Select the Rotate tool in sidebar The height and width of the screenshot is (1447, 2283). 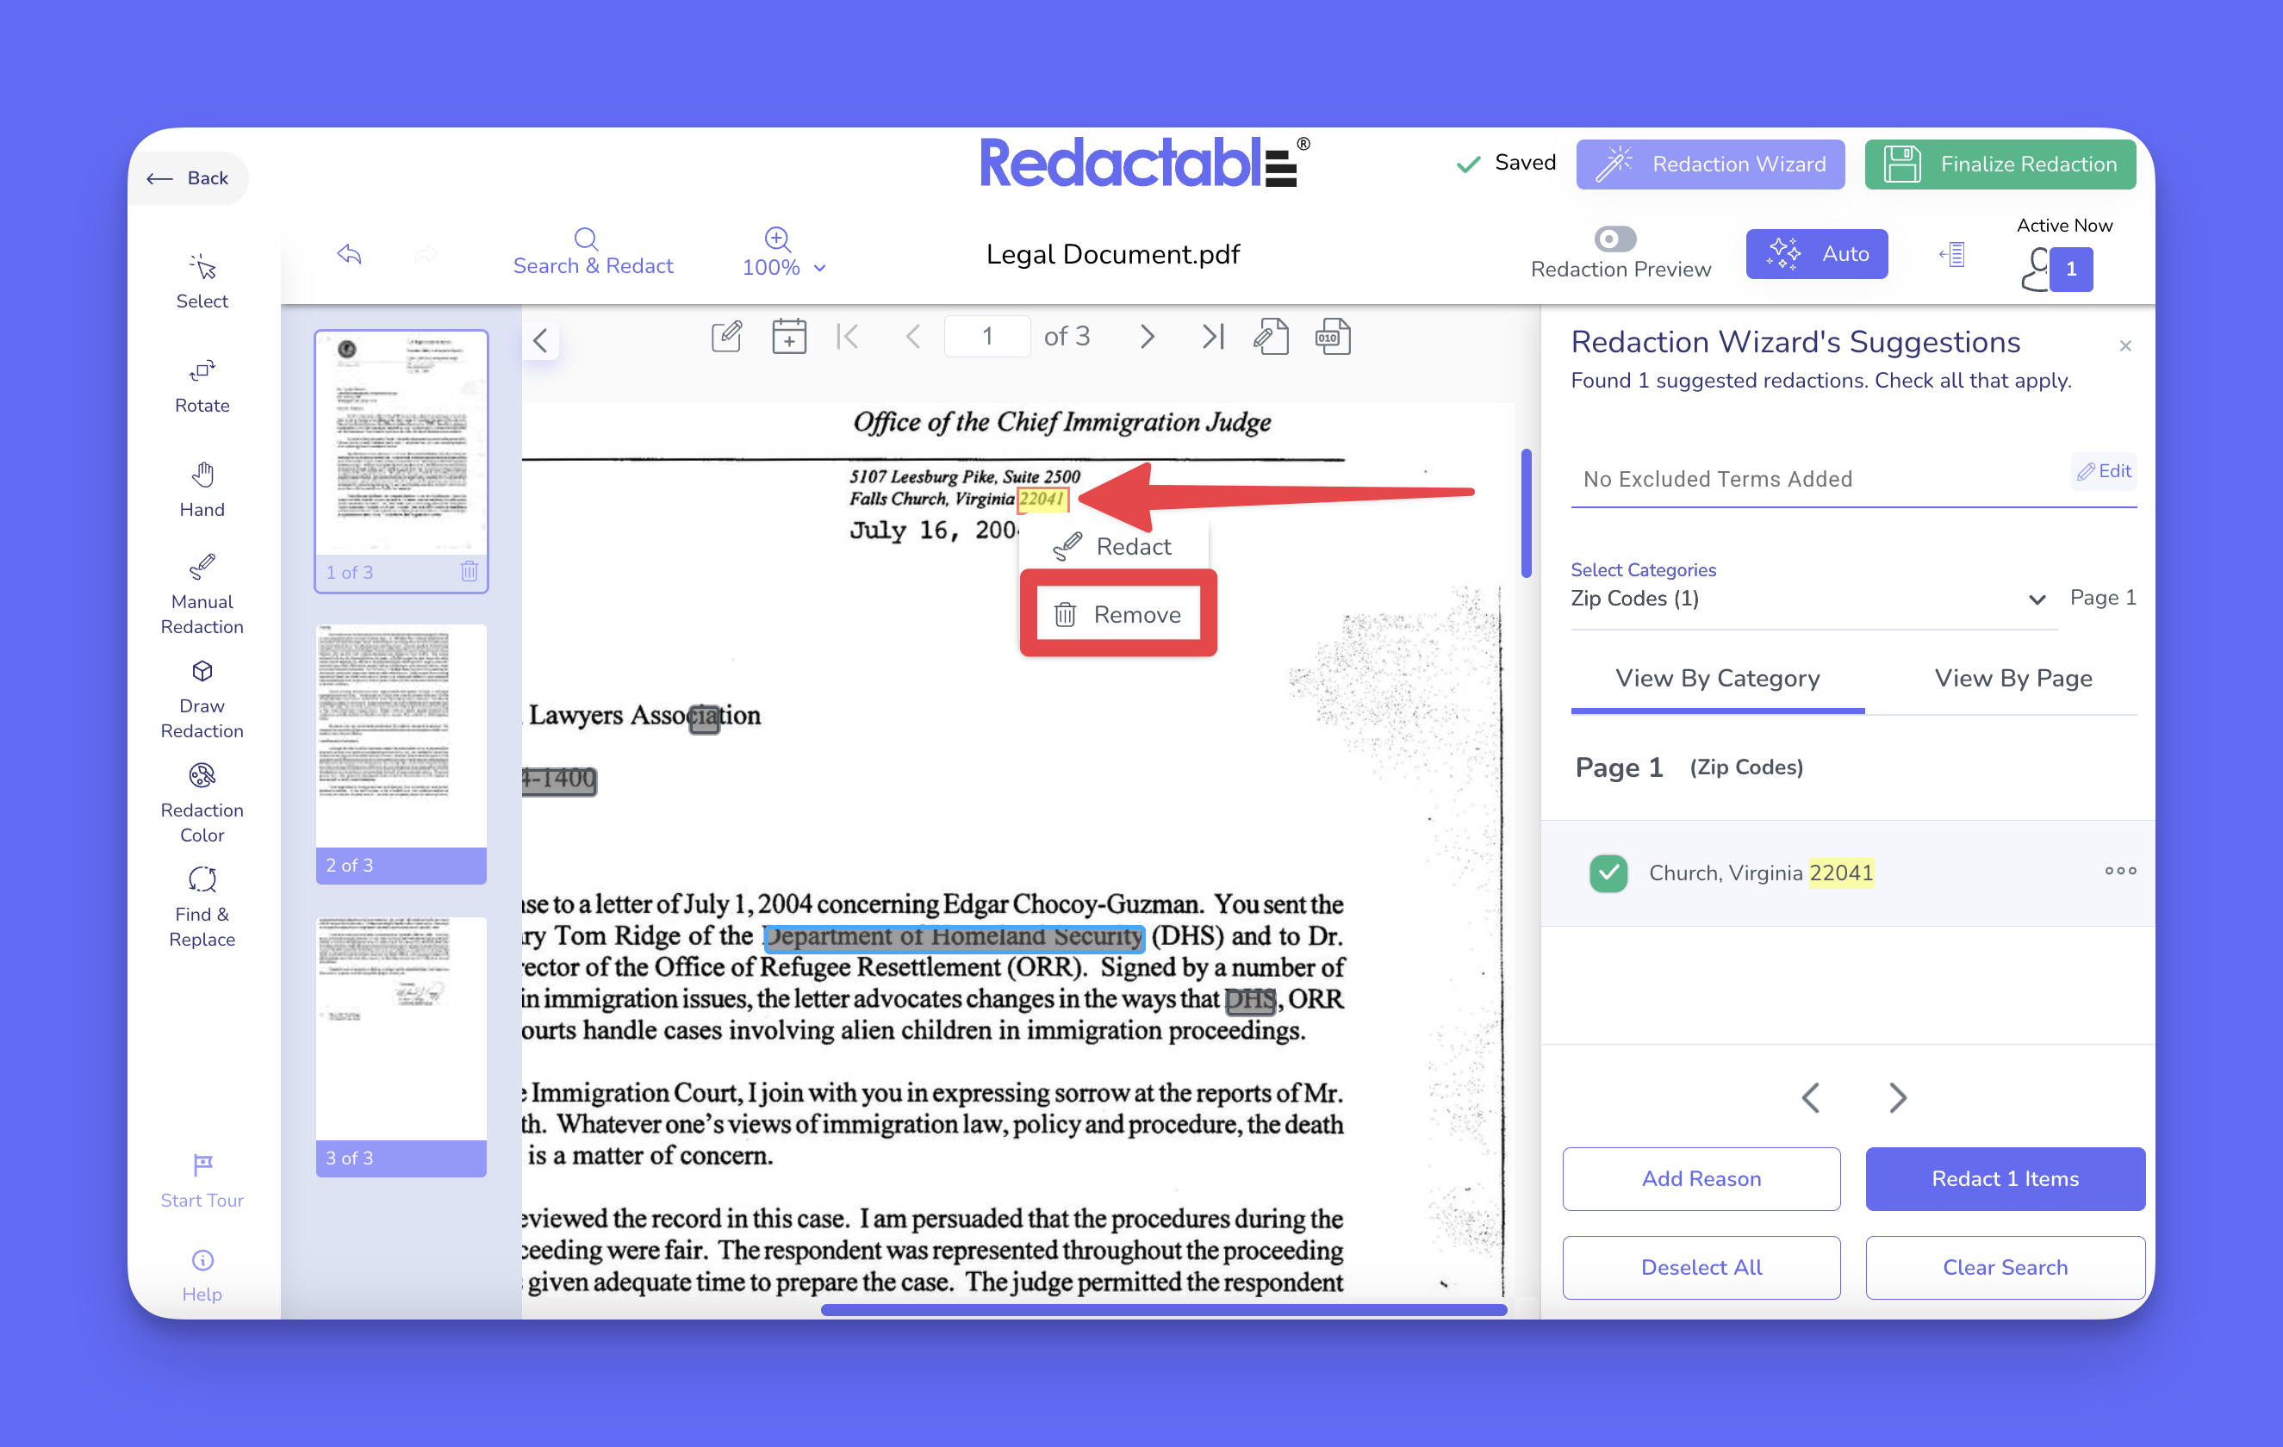[202, 386]
